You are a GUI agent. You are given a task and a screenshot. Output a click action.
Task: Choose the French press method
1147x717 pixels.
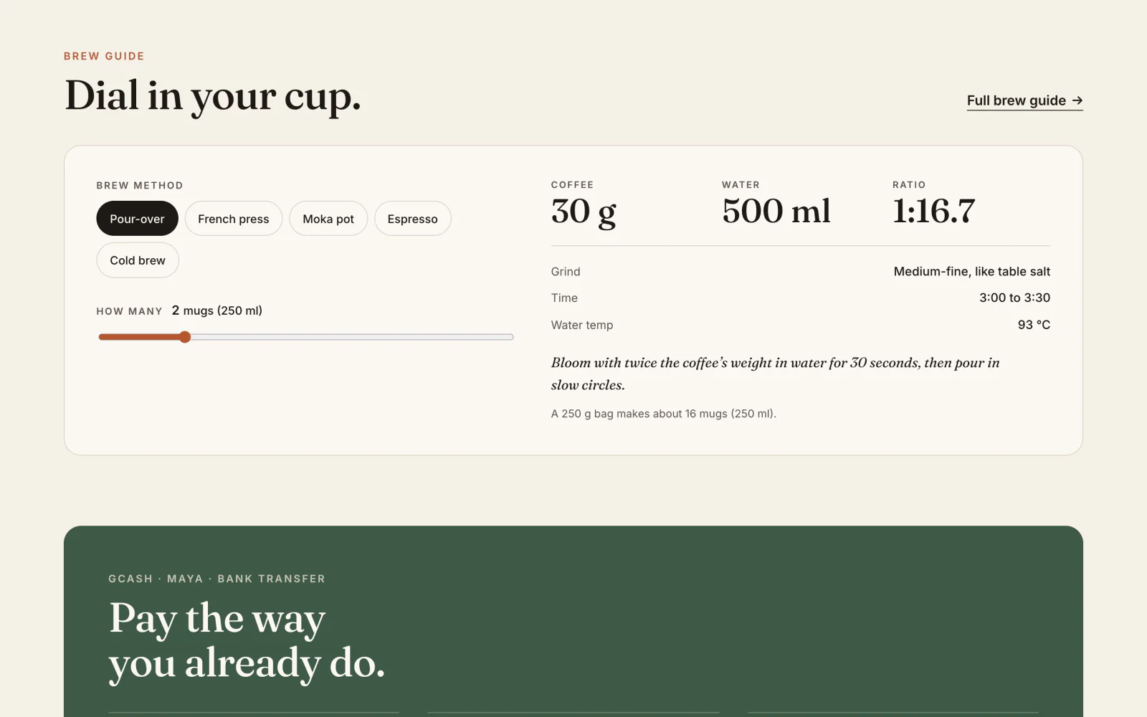click(x=234, y=219)
